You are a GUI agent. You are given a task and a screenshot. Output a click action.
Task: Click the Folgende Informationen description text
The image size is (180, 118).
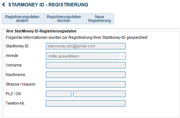77,38
